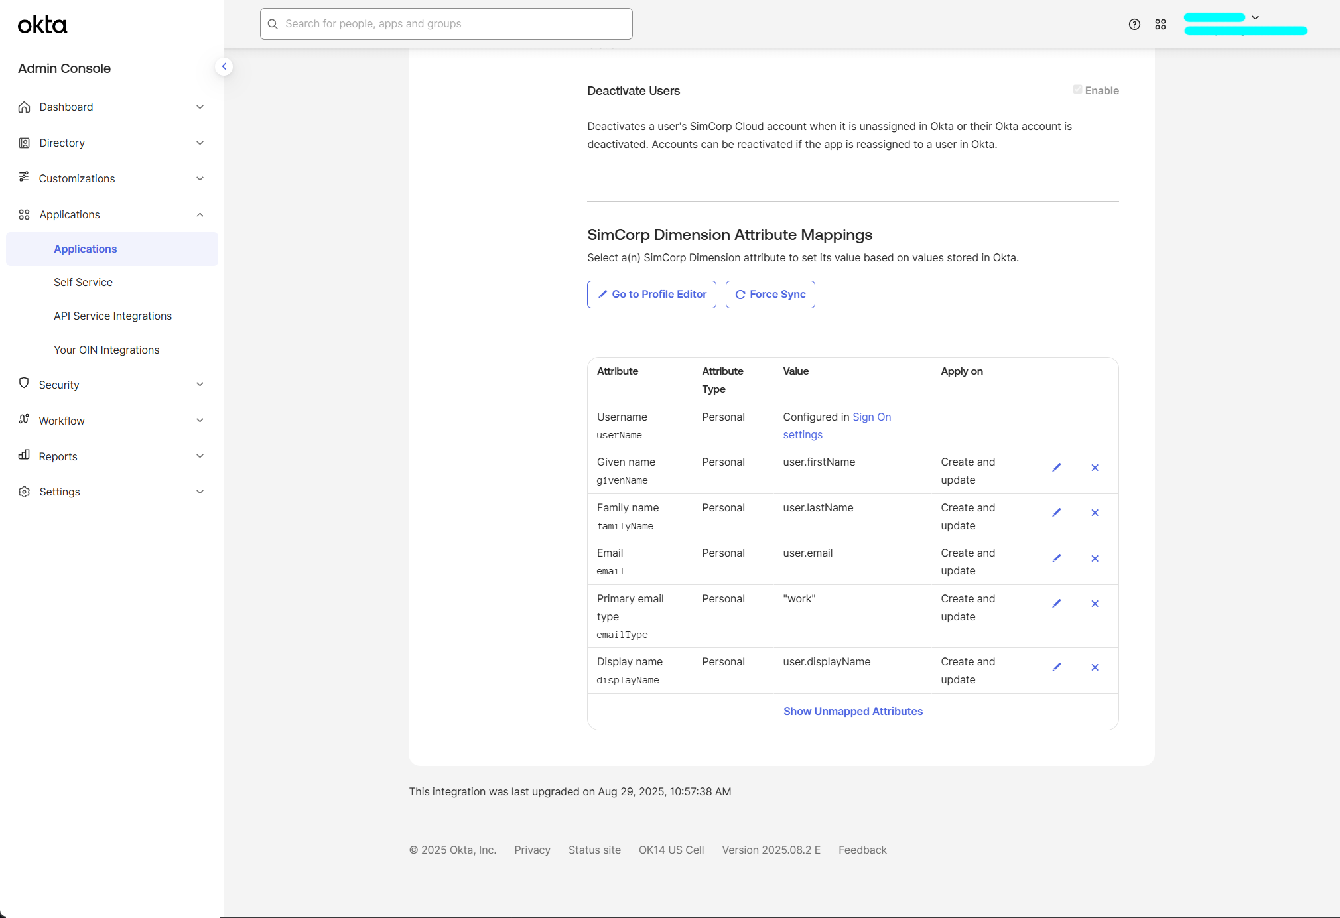1340x918 pixels.
Task: Toggle Deactivate Users Enable checkbox
Action: pyautogui.click(x=1078, y=90)
